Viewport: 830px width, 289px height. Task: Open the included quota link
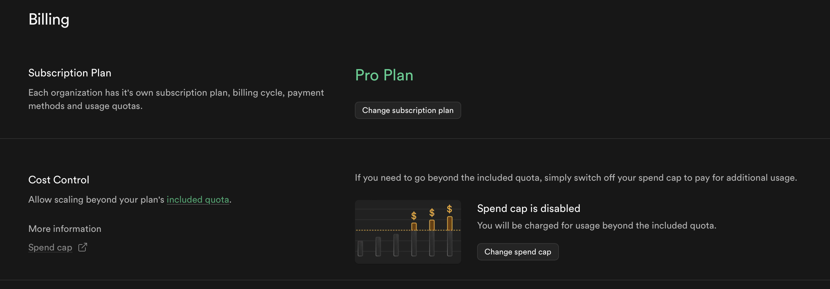click(198, 200)
